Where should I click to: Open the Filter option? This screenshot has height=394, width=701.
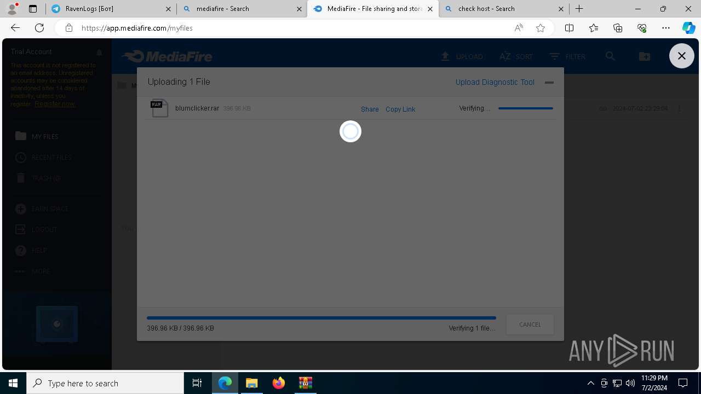point(567,56)
